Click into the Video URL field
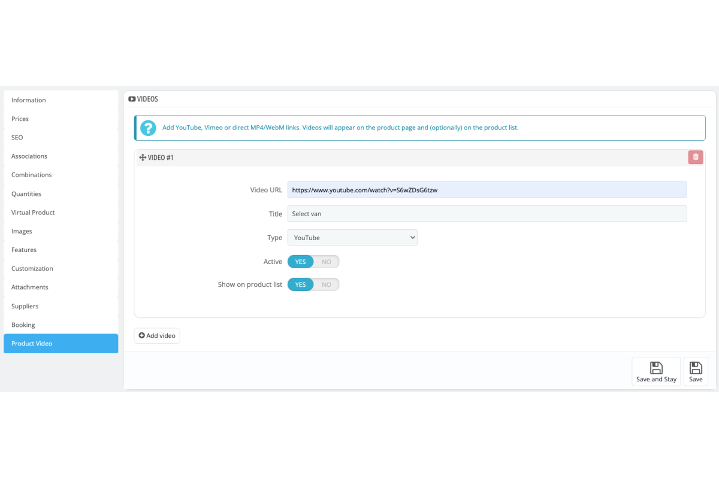Image resolution: width=719 pixels, height=479 pixels. (487, 190)
